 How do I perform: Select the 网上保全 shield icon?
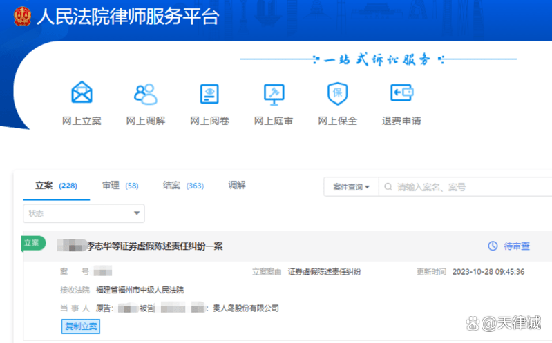click(x=337, y=93)
